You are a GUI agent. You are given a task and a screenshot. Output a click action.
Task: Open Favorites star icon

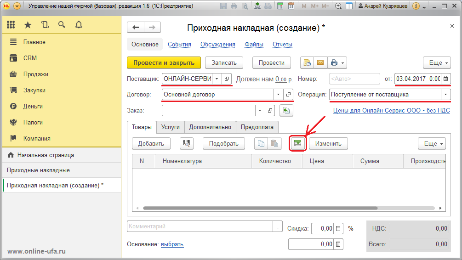[28, 25]
